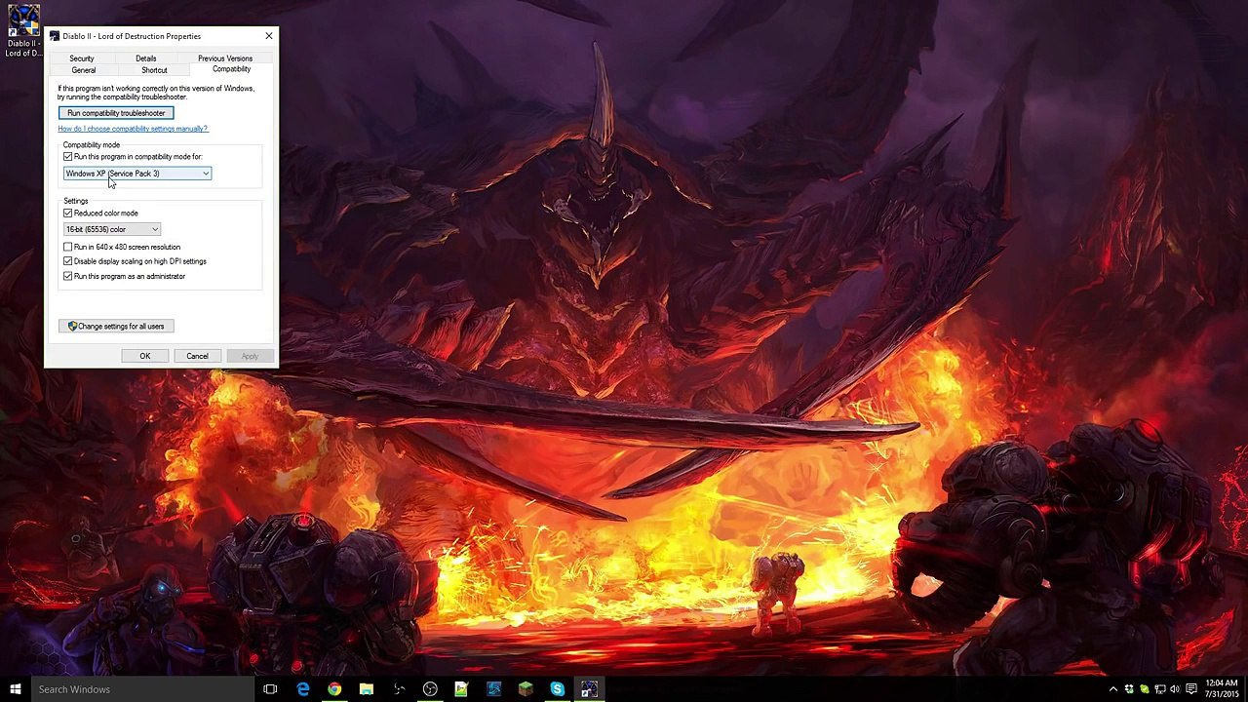Switch to the Security tab

tap(82, 58)
